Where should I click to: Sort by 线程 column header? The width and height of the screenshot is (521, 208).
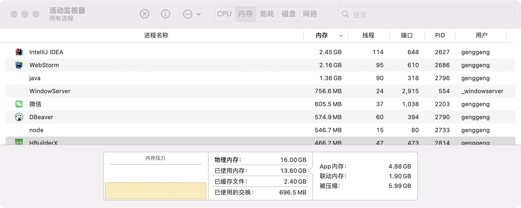coord(368,35)
